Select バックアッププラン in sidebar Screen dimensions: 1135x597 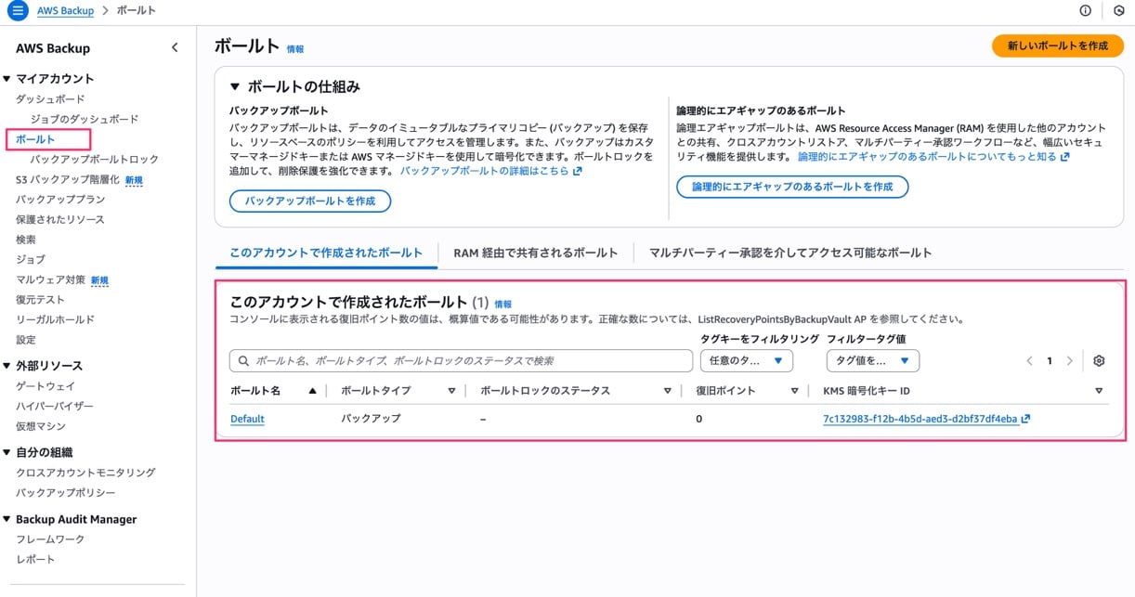pos(60,200)
